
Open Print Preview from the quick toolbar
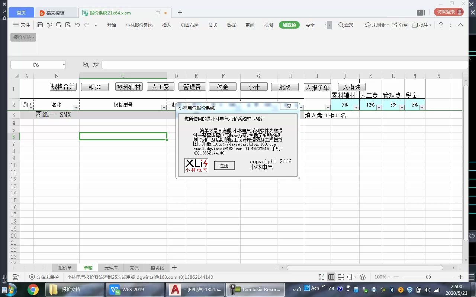click(x=68, y=25)
